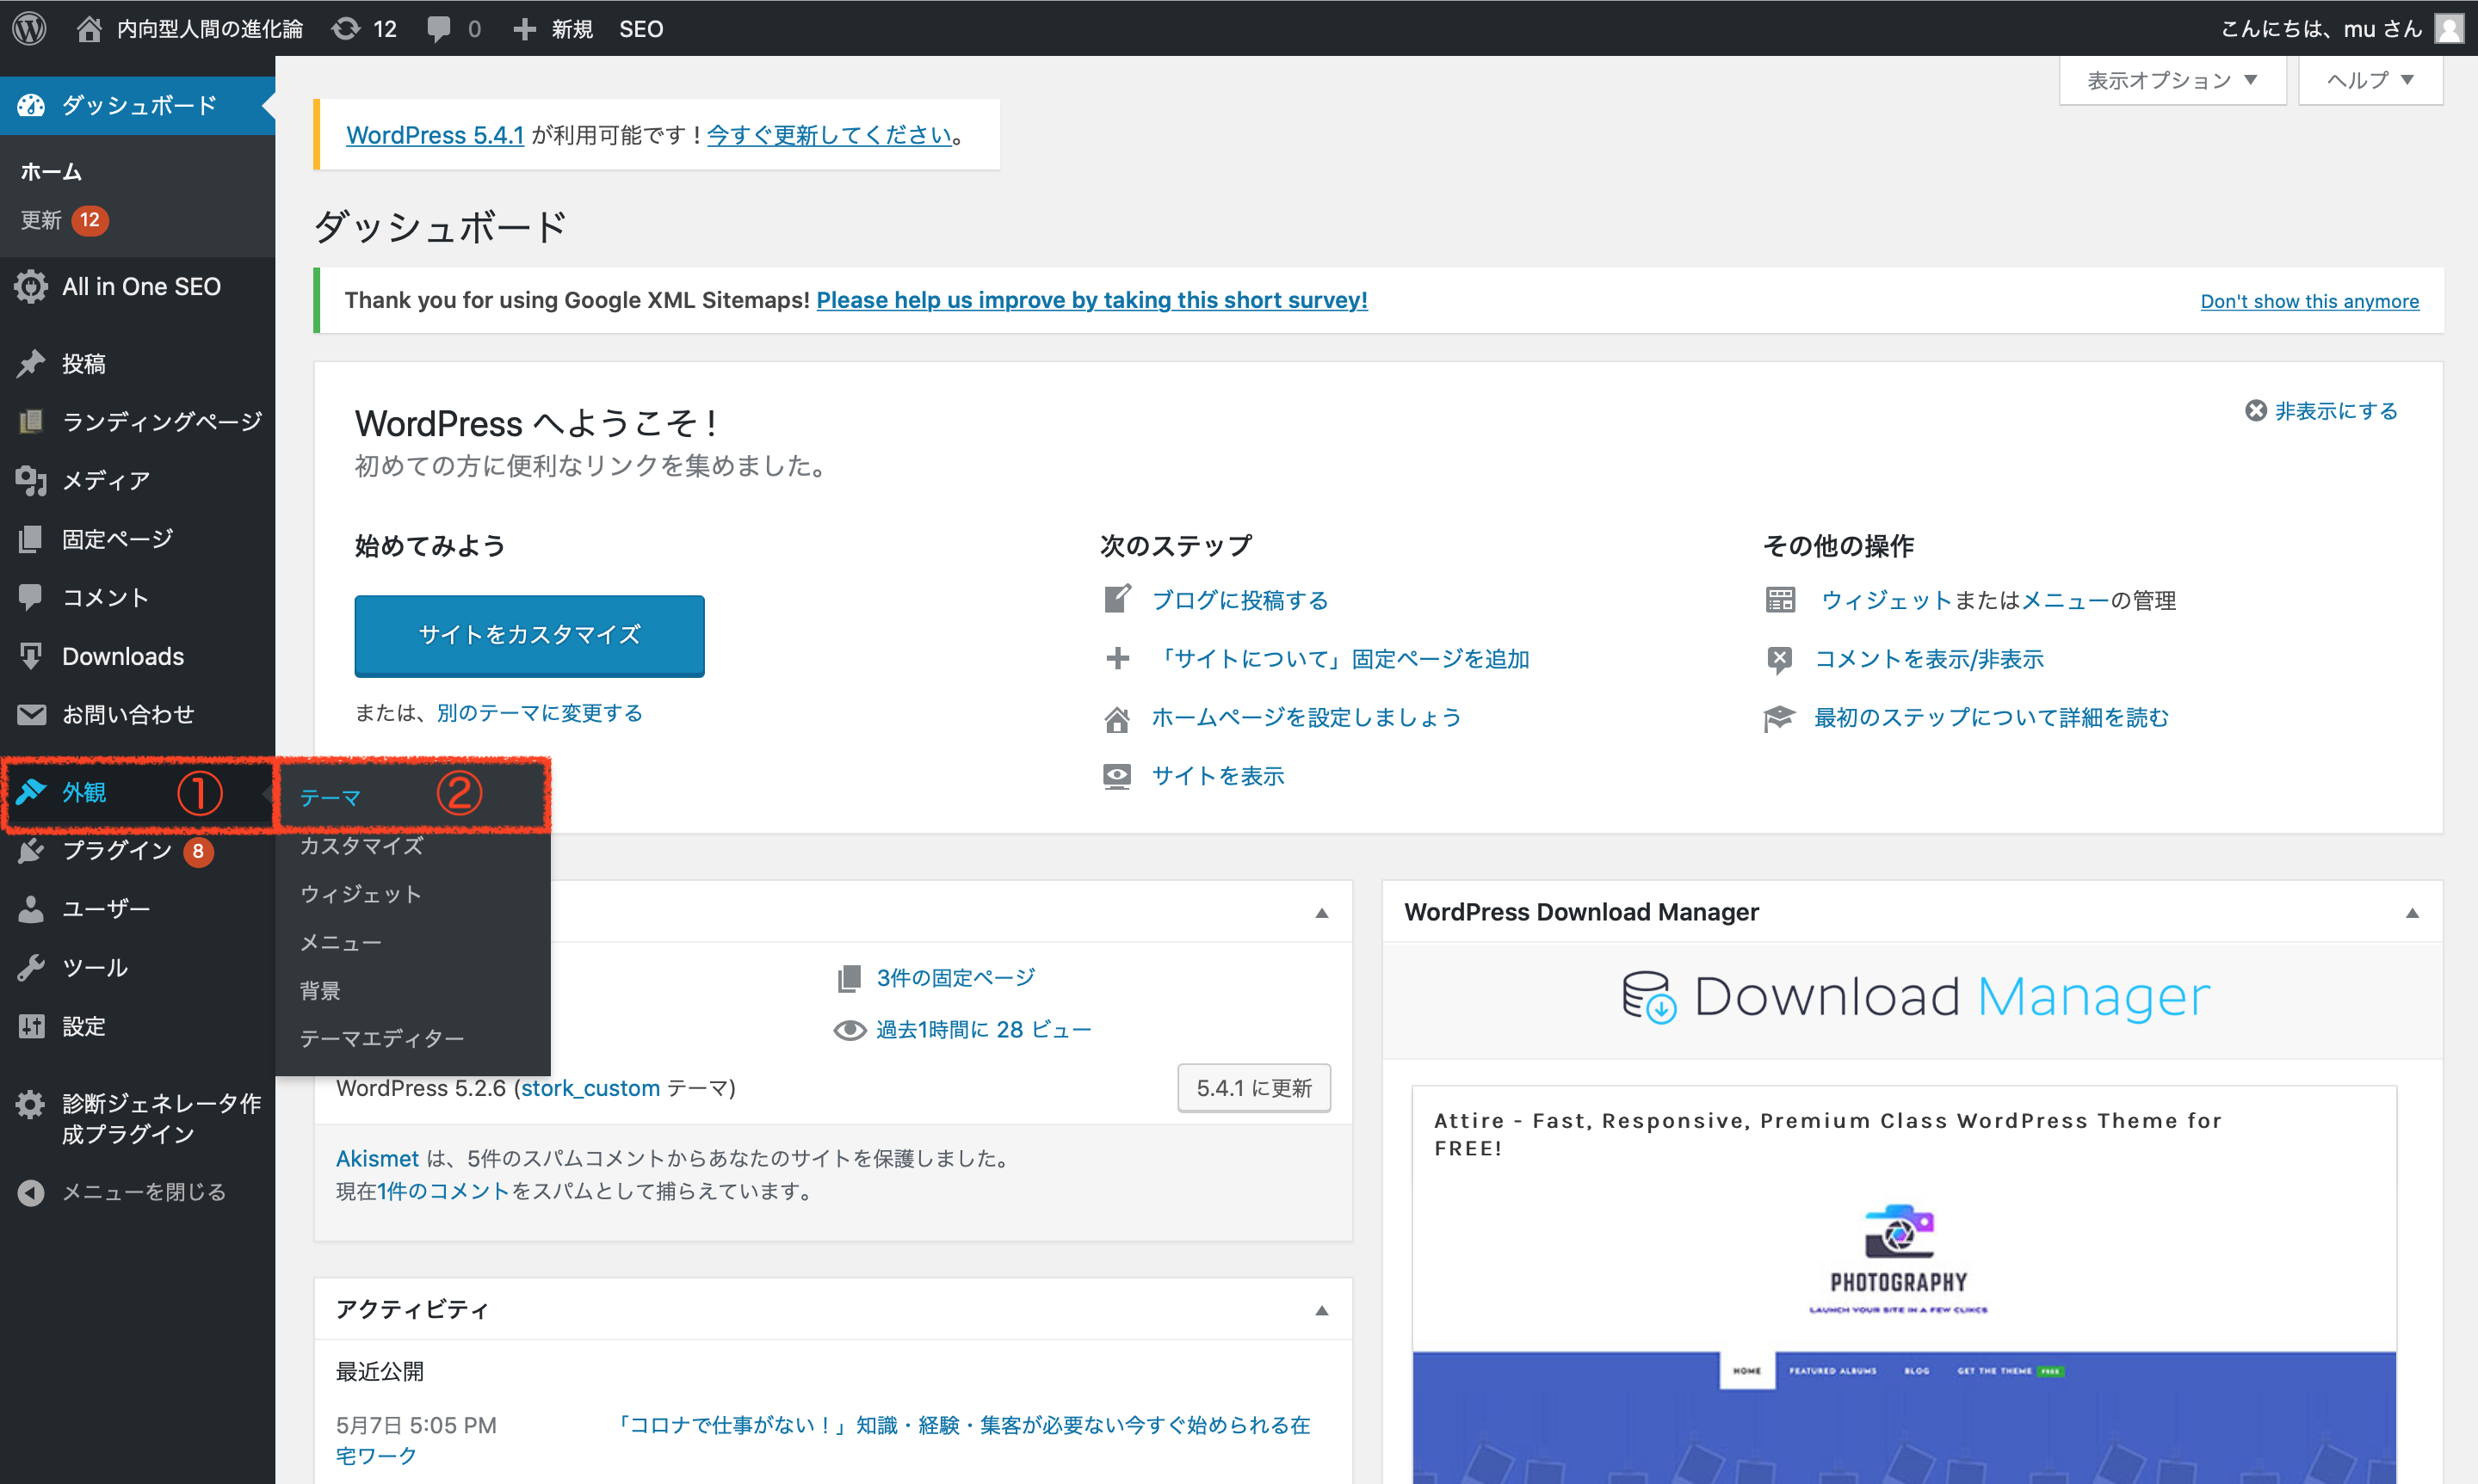The height and width of the screenshot is (1484, 2478).
Task: Click the Download Manager logo banner
Action: pyautogui.click(x=1915, y=997)
